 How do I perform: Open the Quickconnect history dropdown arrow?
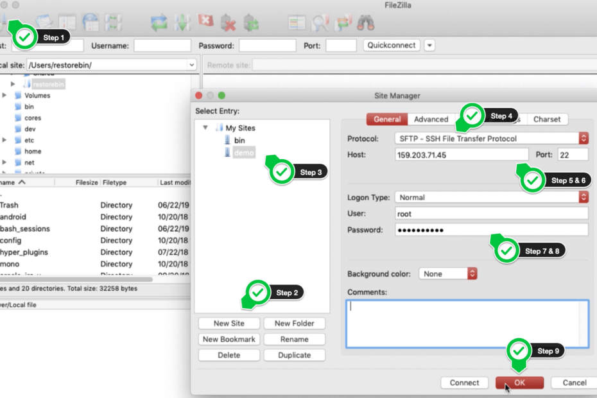[x=429, y=46]
